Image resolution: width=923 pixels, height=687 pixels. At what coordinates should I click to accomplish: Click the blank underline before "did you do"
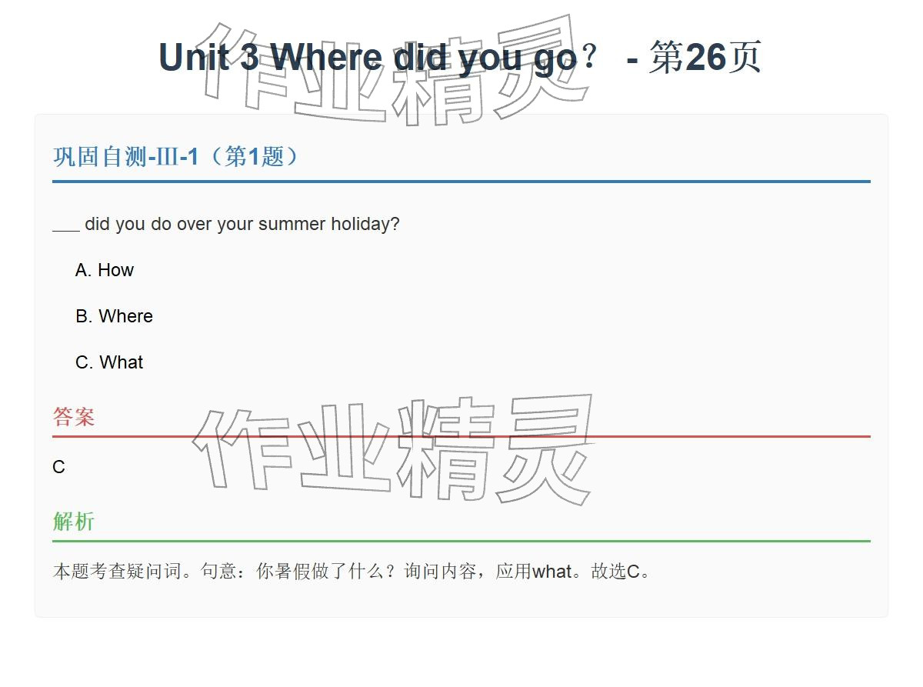click(x=66, y=225)
